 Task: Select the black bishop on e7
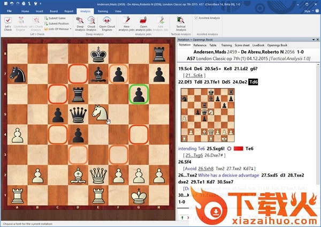click(x=98, y=74)
